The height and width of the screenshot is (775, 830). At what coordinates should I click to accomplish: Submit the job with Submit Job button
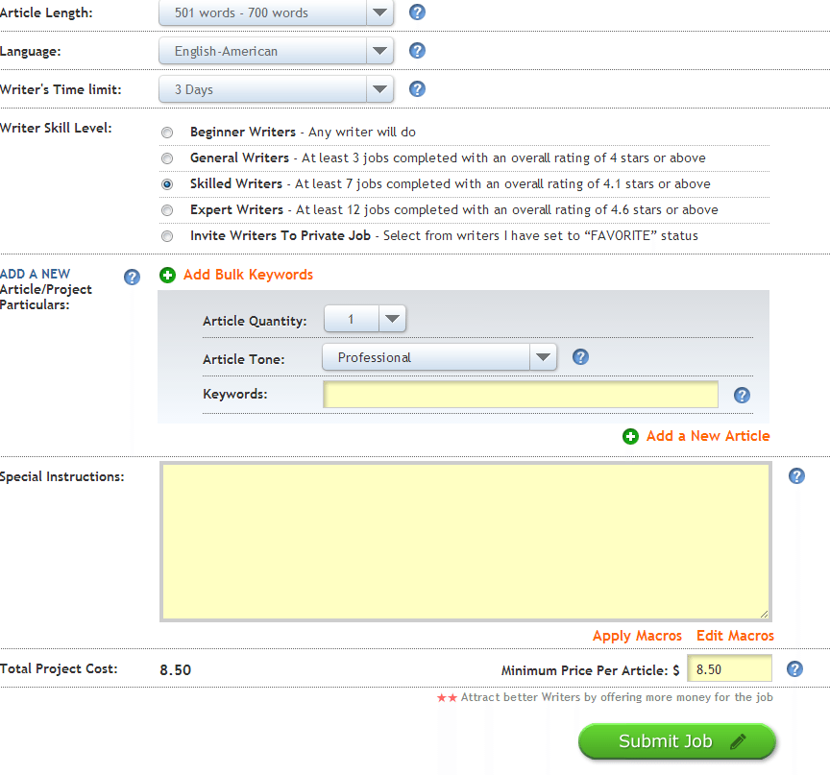pyautogui.click(x=677, y=741)
